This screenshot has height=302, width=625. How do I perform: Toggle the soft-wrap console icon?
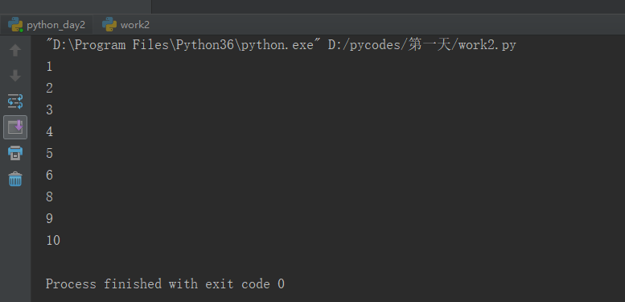(x=15, y=101)
